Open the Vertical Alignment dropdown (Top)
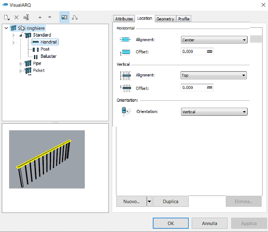 [213, 75]
